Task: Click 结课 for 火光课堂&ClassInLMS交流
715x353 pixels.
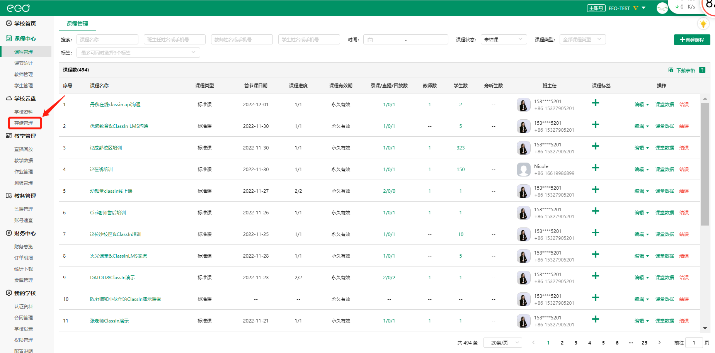Action: click(x=684, y=256)
